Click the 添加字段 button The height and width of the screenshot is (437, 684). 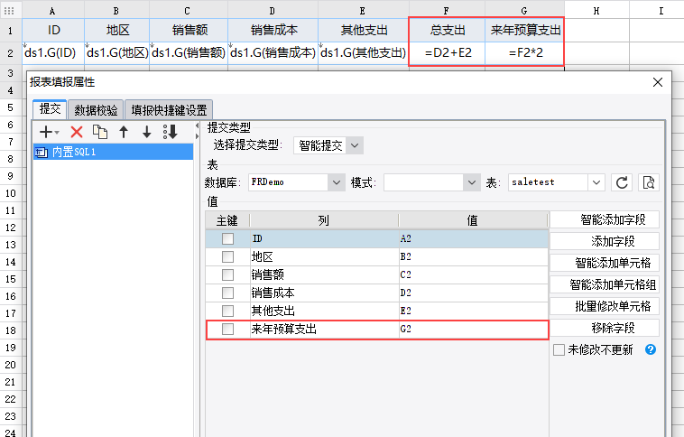click(605, 241)
